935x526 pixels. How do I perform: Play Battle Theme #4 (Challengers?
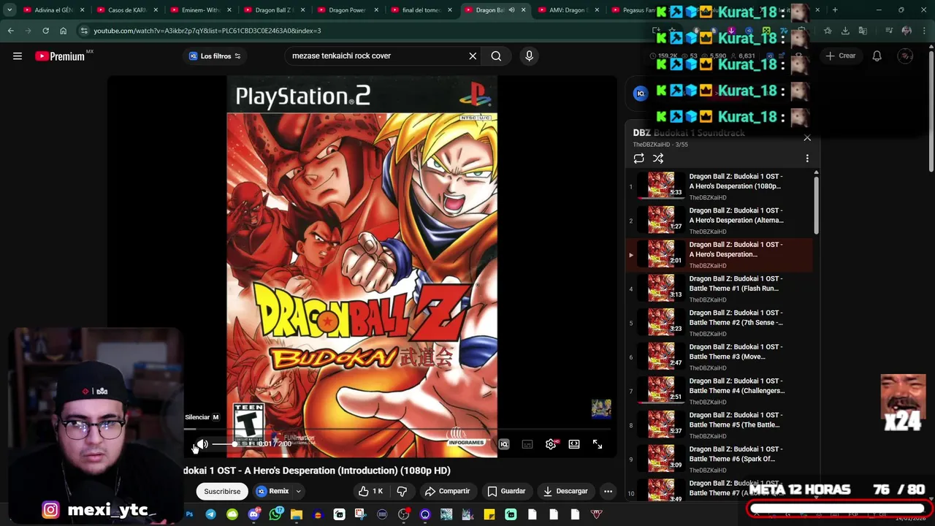point(720,391)
